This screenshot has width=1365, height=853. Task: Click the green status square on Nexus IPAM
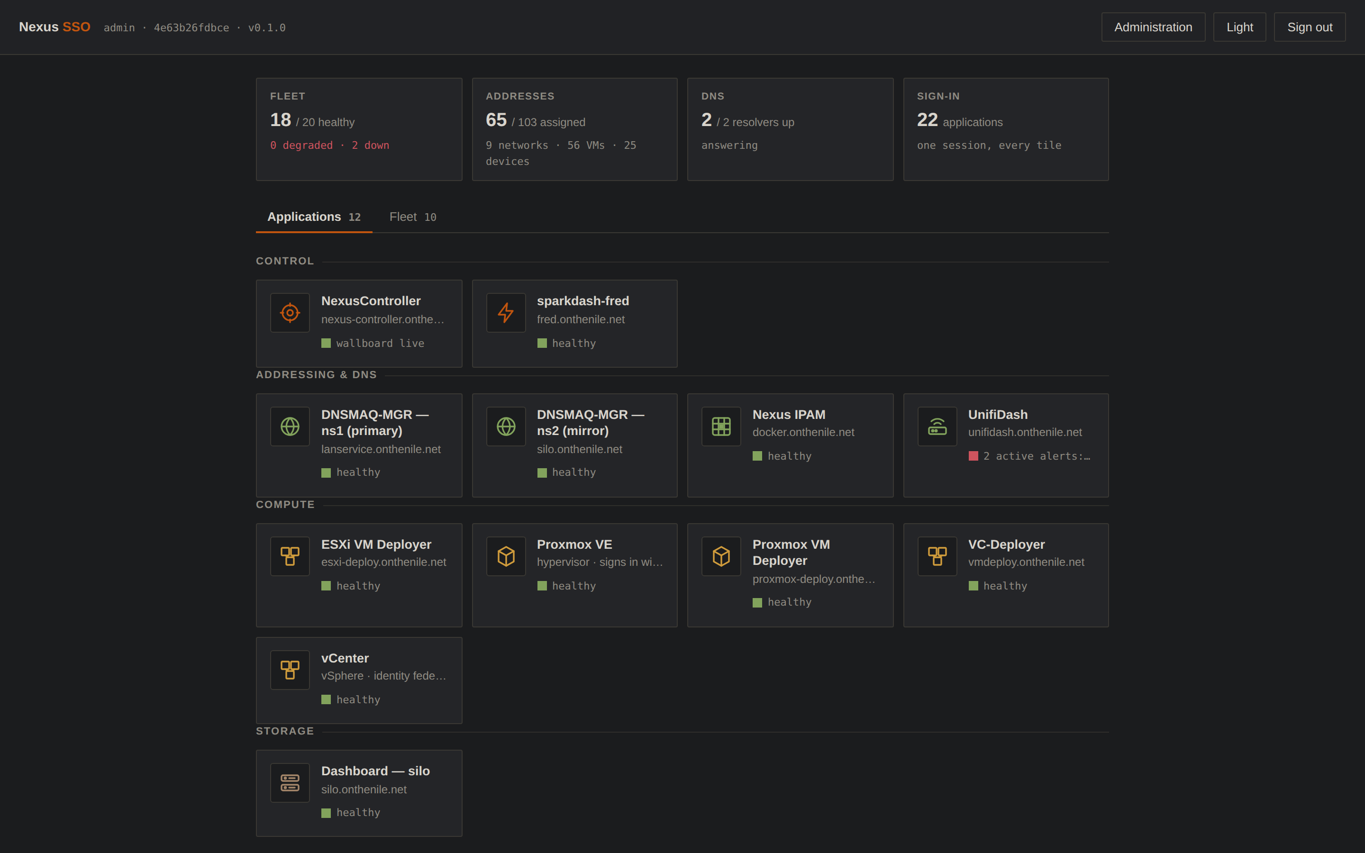(757, 456)
